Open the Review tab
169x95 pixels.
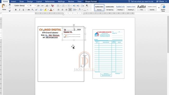tap(71, 2)
